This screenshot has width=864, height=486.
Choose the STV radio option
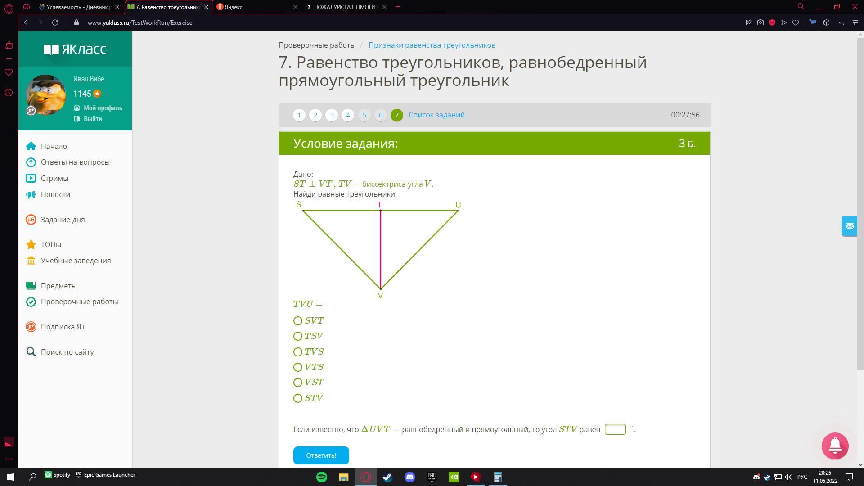coord(298,398)
